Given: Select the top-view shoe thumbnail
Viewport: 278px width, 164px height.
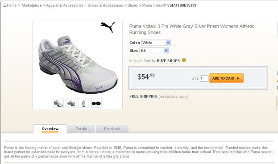Looking at the screenshot, I should (84, 103).
